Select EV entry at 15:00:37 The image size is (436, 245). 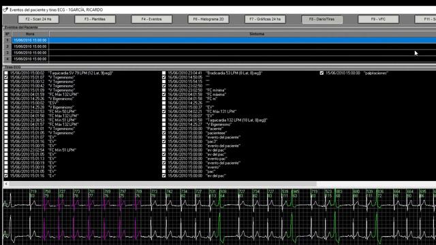click(x=191, y=108)
